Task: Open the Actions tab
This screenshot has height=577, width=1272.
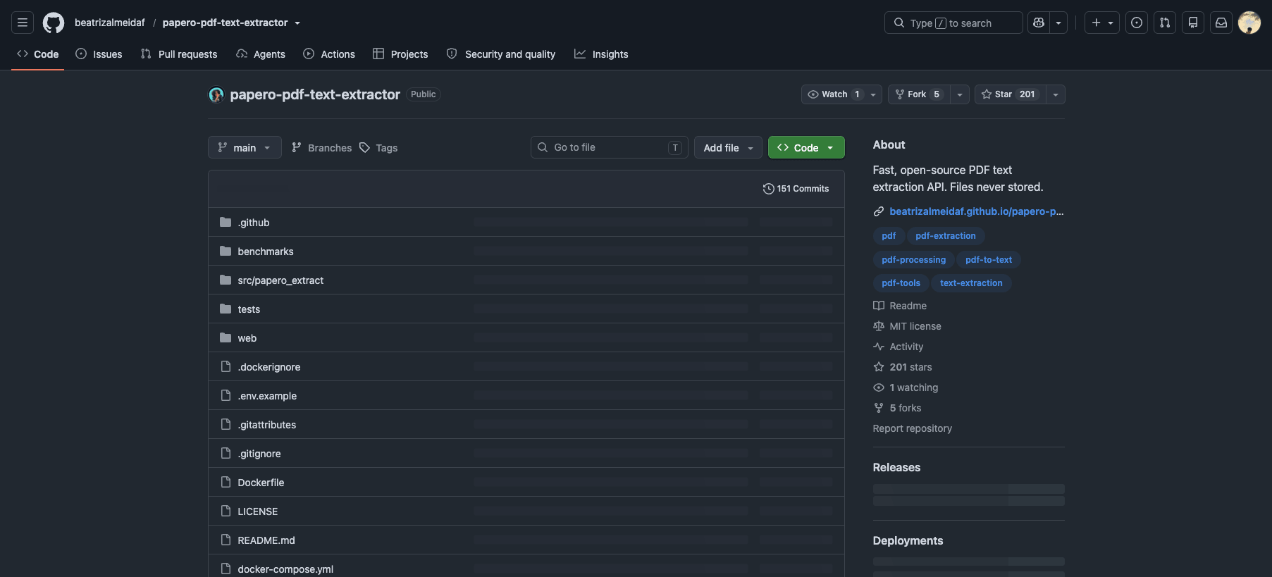Action: click(329, 54)
